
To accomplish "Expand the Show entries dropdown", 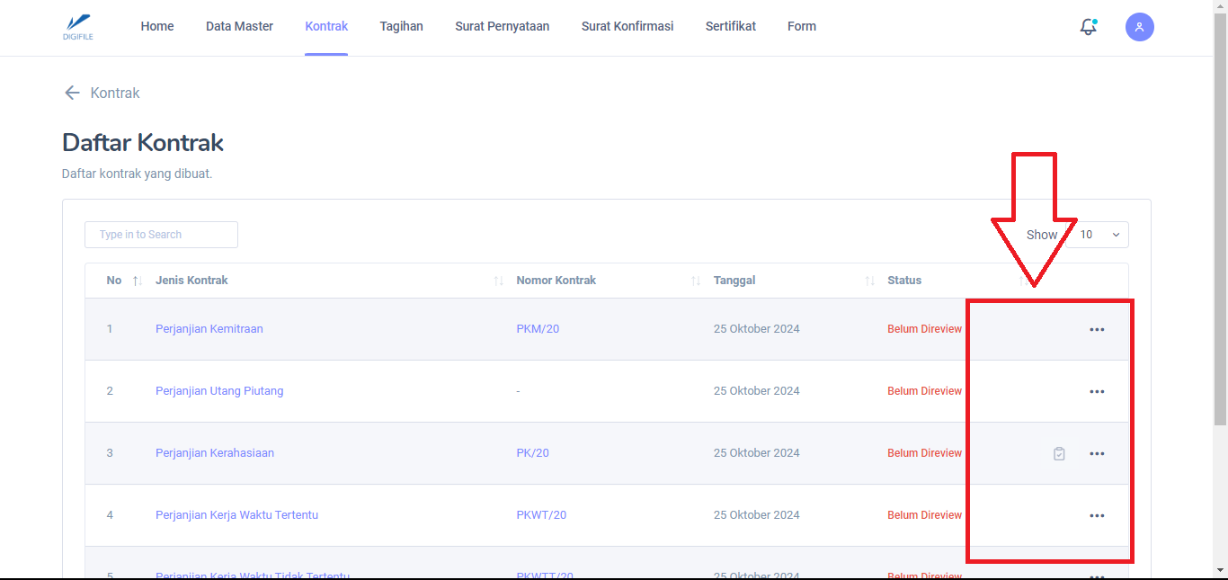I will click(x=1099, y=235).
